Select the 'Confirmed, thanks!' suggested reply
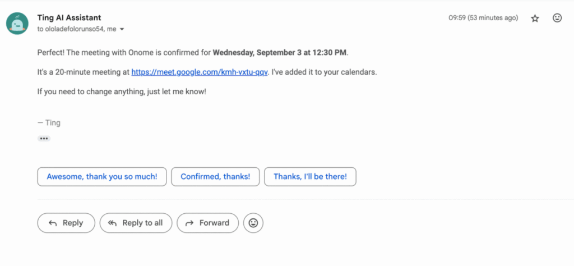 (x=215, y=177)
